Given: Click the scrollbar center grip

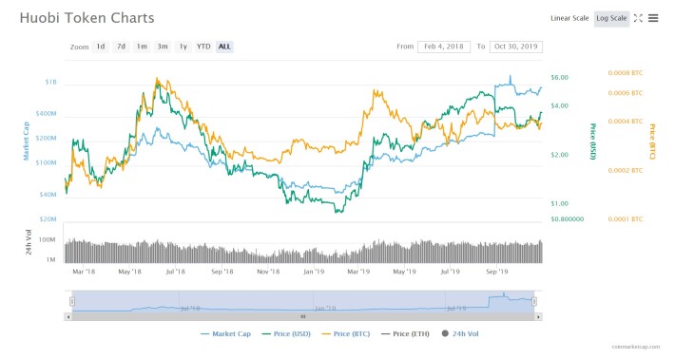Looking at the screenshot, I should click(303, 317).
